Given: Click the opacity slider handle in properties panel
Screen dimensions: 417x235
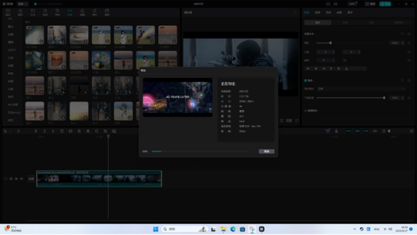Looking at the screenshot, I should tap(384, 98).
